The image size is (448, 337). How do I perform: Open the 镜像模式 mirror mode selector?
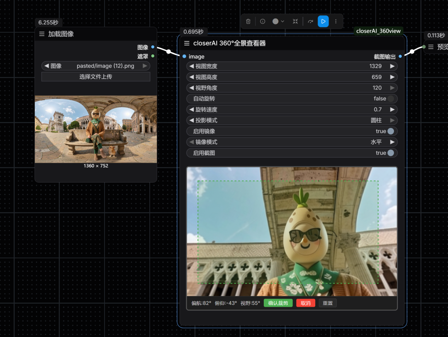[x=292, y=142]
